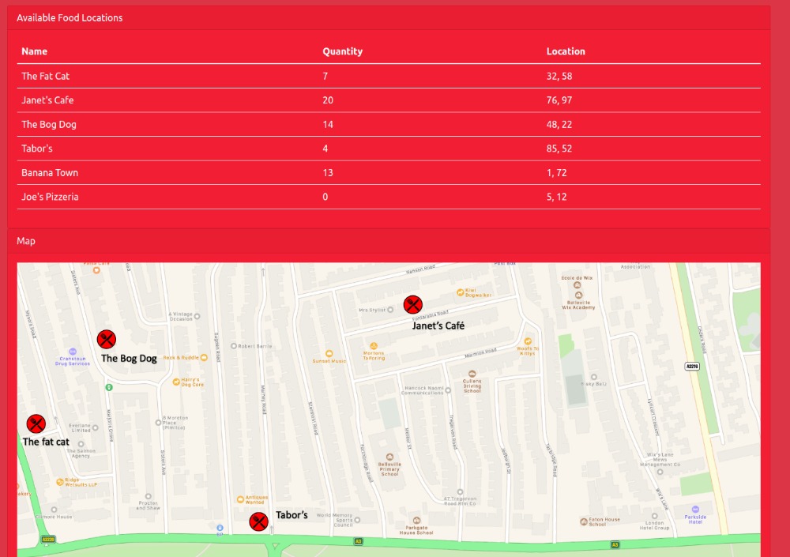Click the Name column header
Viewport: 790px width, 557px height.
click(x=34, y=51)
